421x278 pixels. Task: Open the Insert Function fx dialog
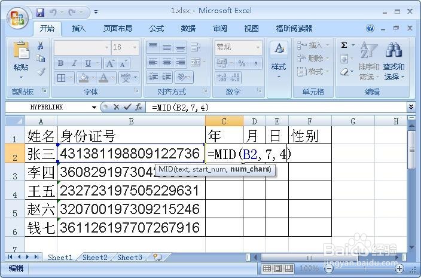(139, 108)
